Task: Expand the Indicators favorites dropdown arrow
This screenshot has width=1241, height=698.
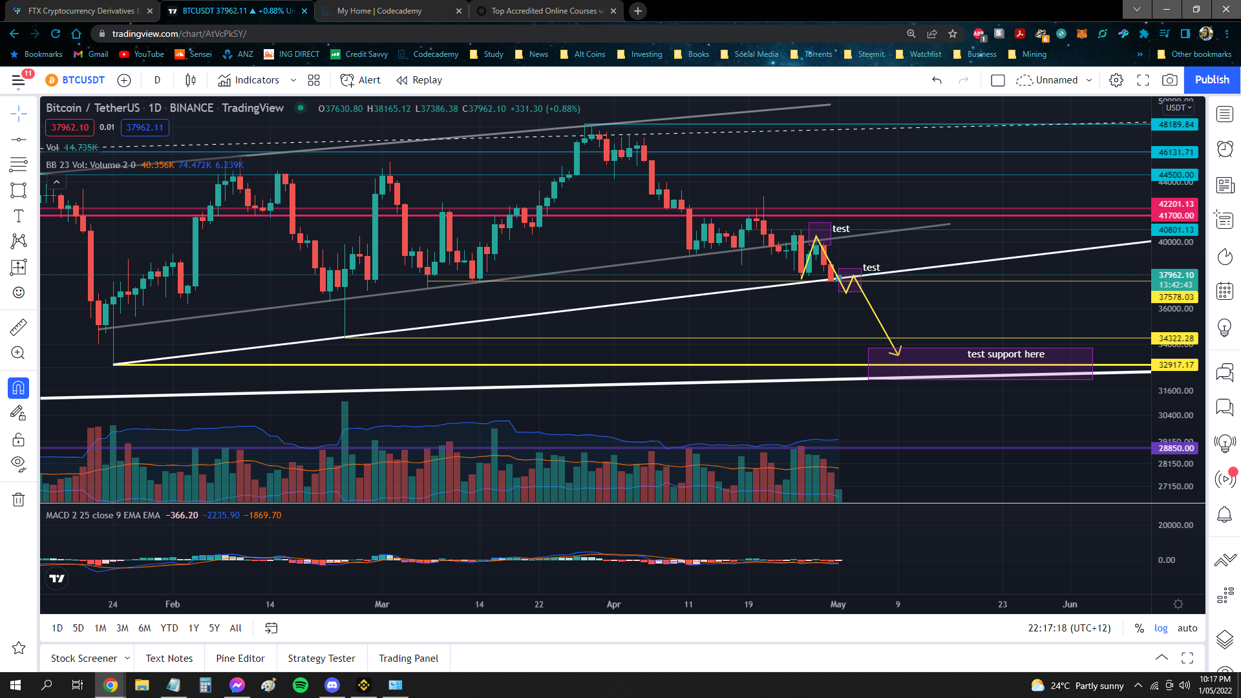Action: 293,80
